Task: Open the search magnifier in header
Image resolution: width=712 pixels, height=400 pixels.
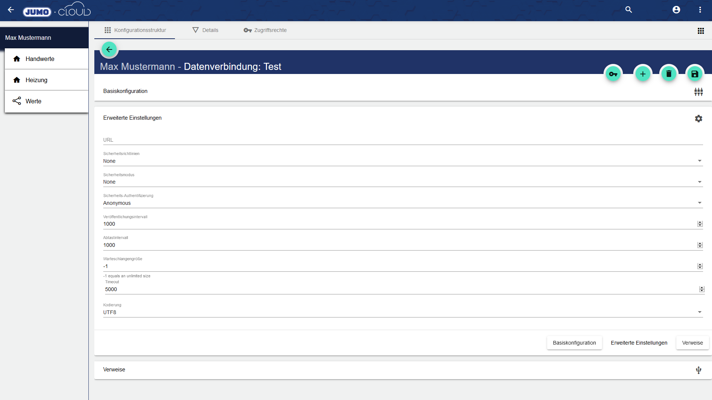Action: 628,10
